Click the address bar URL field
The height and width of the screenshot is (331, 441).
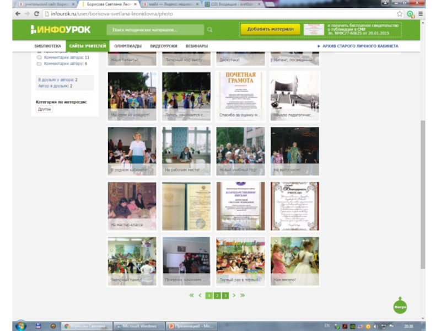pyautogui.click(x=219, y=14)
